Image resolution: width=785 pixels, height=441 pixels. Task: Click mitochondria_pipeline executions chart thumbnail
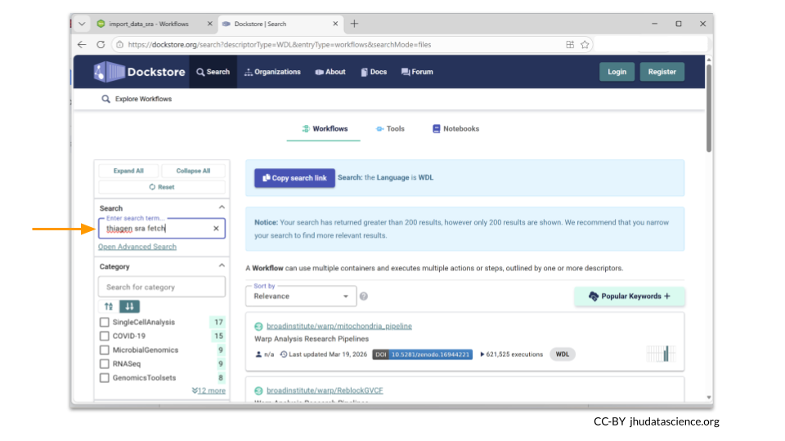click(661, 354)
